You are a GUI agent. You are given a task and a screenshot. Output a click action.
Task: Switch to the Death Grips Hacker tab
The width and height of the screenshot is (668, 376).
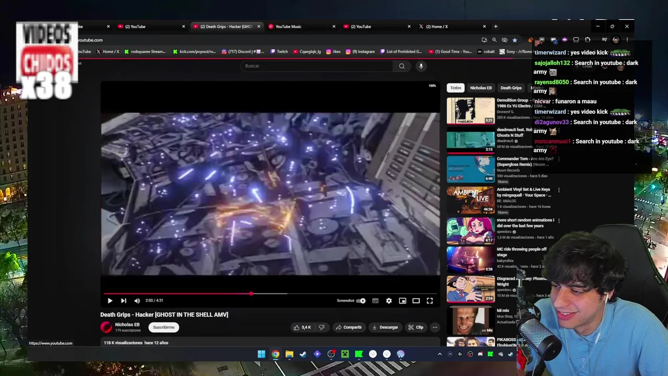tap(226, 27)
